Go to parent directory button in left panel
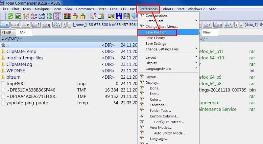This screenshot has width=263, height=144. [70, 25]
